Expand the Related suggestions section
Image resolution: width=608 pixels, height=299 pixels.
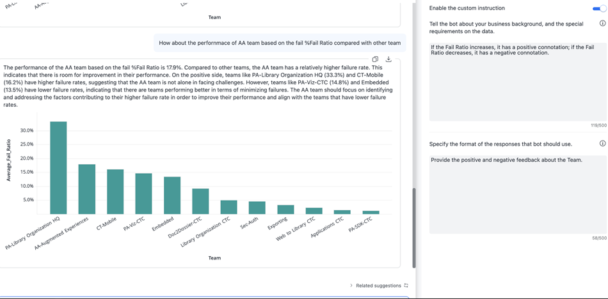point(351,286)
